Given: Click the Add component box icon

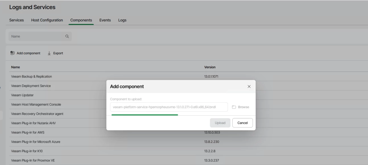Looking at the screenshot, I should [x=13, y=53].
